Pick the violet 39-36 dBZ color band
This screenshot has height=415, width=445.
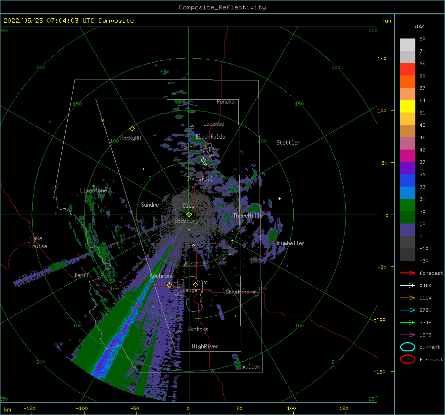point(407,168)
